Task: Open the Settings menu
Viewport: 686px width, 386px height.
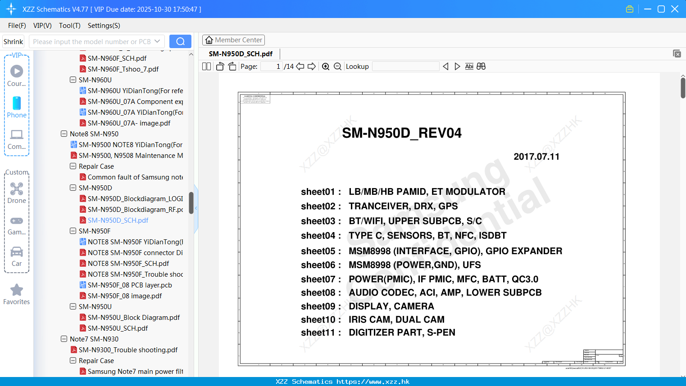Action: pos(104,26)
